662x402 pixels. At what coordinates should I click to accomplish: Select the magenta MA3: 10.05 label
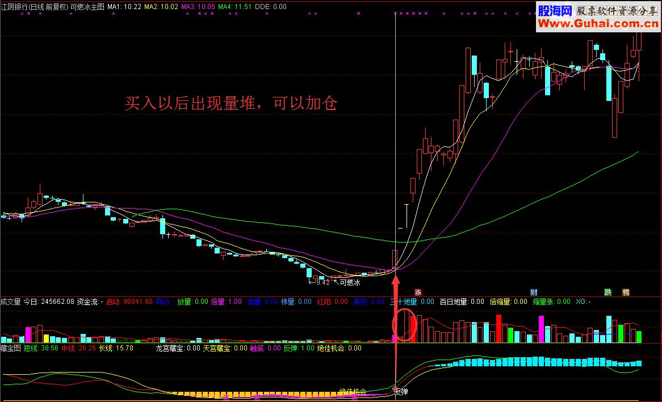(x=198, y=7)
